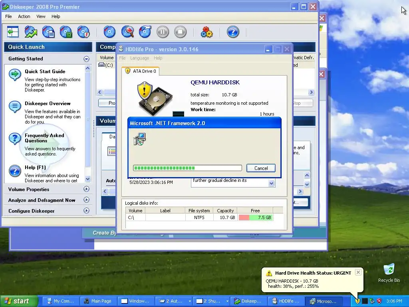Click down arrow in HDDlife description box

coord(271,183)
